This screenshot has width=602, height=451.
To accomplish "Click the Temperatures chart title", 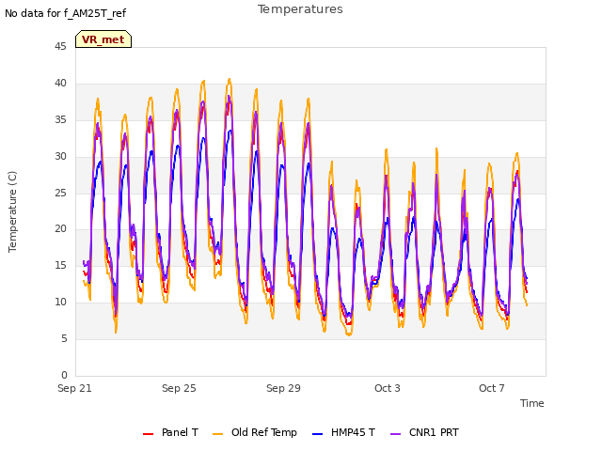I will tap(300, 8).
